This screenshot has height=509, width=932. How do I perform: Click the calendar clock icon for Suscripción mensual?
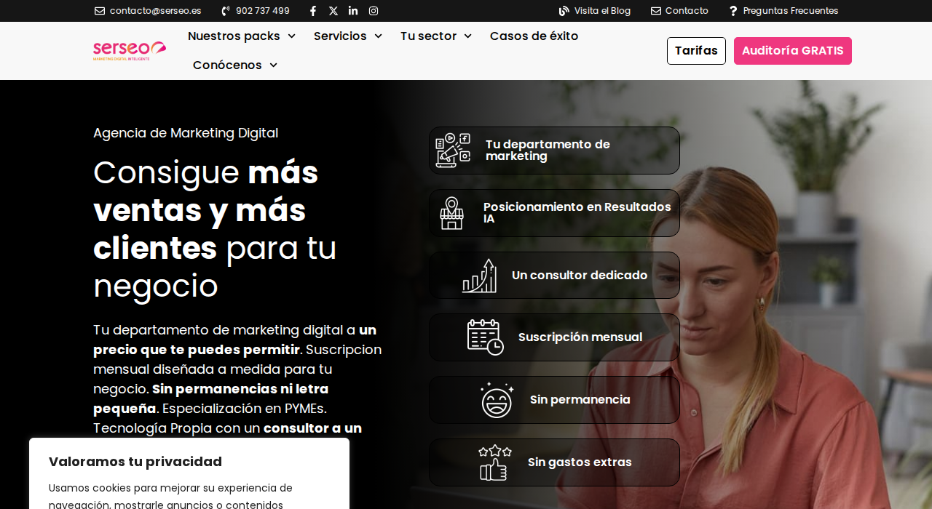[x=486, y=337]
